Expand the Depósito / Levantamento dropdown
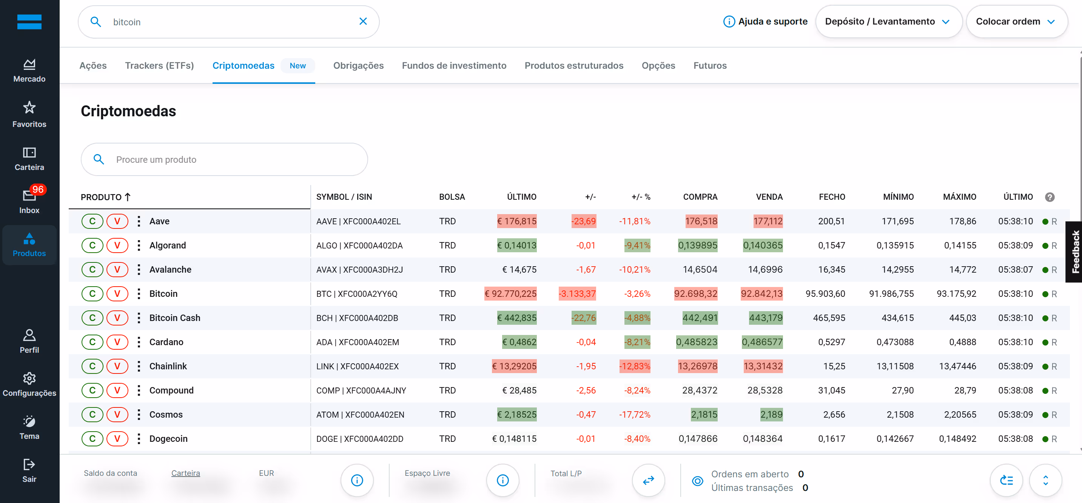1082x503 pixels. (x=888, y=22)
